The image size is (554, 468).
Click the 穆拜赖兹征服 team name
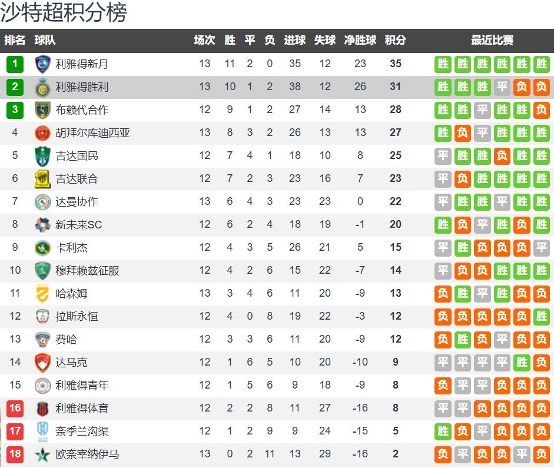[x=87, y=270]
